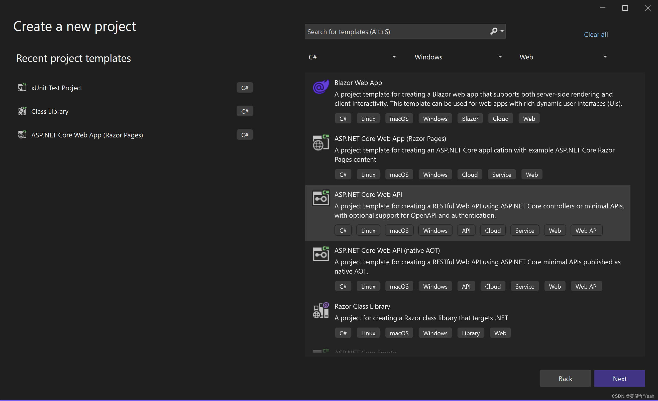The height and width of the screenshot is (401, 658).
Task: Select the ASP.NET Core Web API (native AOT) title
Action: 387,251
